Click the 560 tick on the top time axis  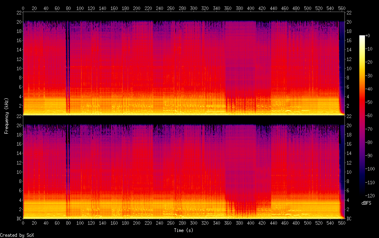point(342,8)
